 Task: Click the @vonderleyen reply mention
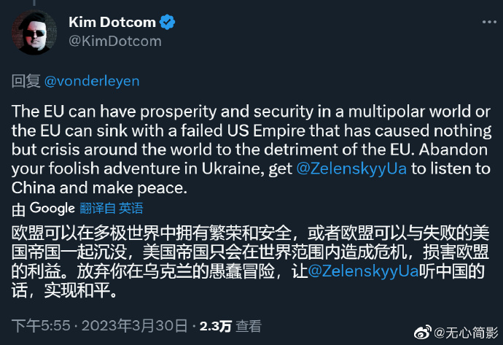[x=92, y=82]
